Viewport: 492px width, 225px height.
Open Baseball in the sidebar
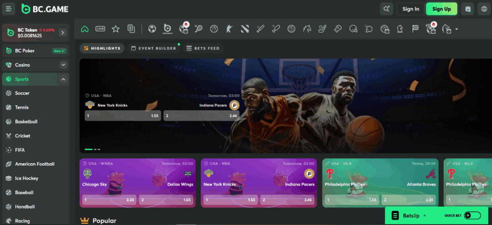[x=35, y=192]
